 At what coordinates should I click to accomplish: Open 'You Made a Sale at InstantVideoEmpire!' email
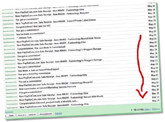[x=39, y=70]
